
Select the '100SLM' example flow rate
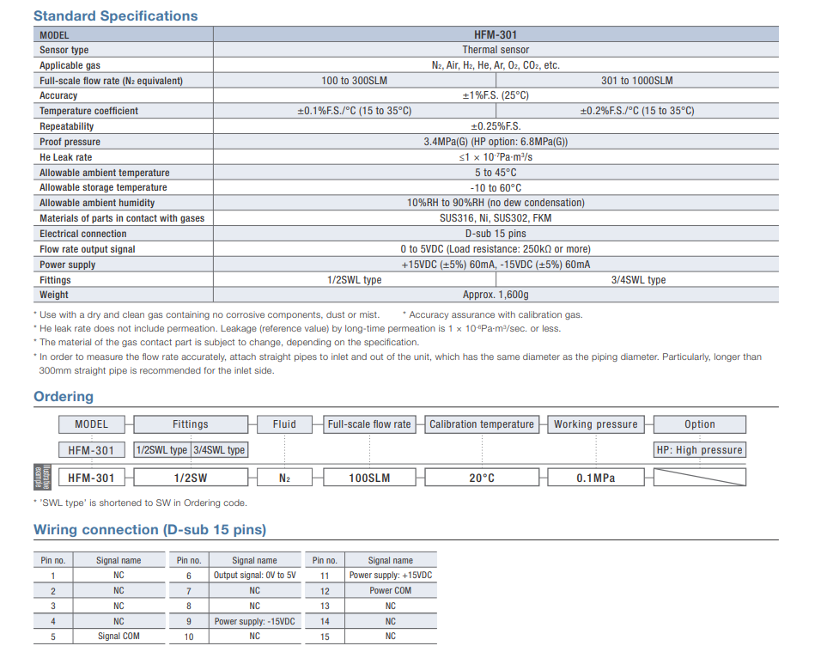(x=369, y=478)
